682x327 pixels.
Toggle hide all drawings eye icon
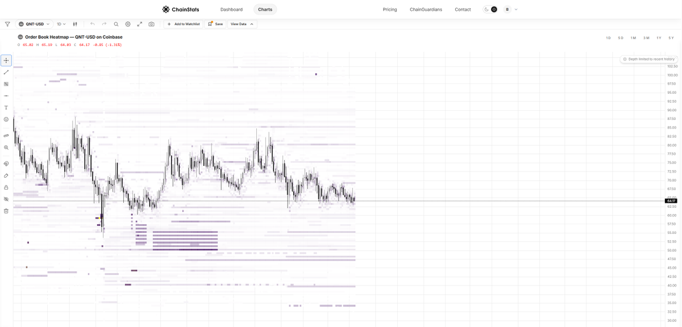[6, 199]
